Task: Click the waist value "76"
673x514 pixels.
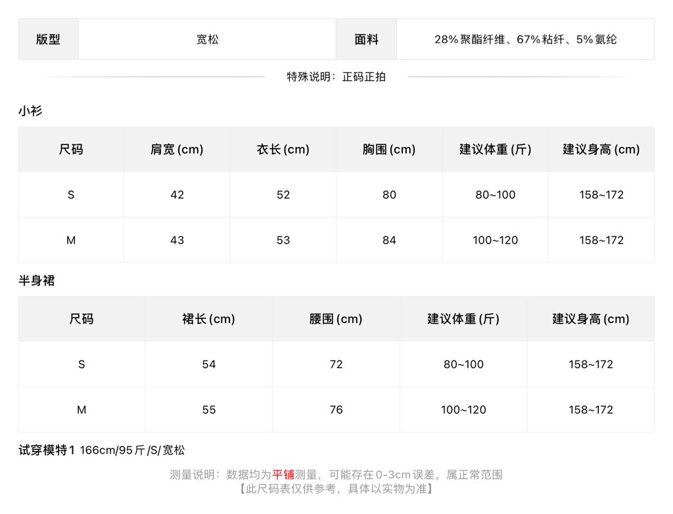Action: click(x=336, y=410)
